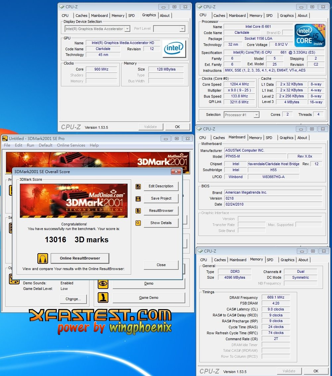Click OK in Graphics CPU-Z window

click(x=177, y=127)
